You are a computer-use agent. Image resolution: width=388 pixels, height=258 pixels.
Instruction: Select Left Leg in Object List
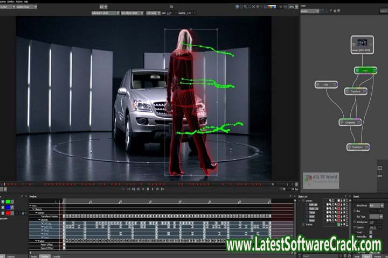[313, 205]
